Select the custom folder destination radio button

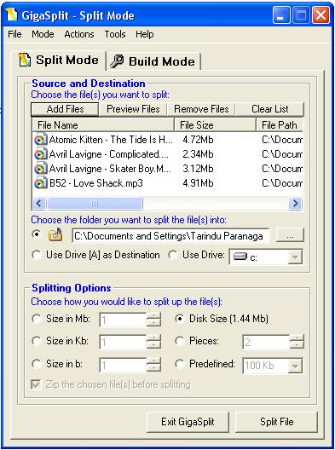click(x=36, y=234)
